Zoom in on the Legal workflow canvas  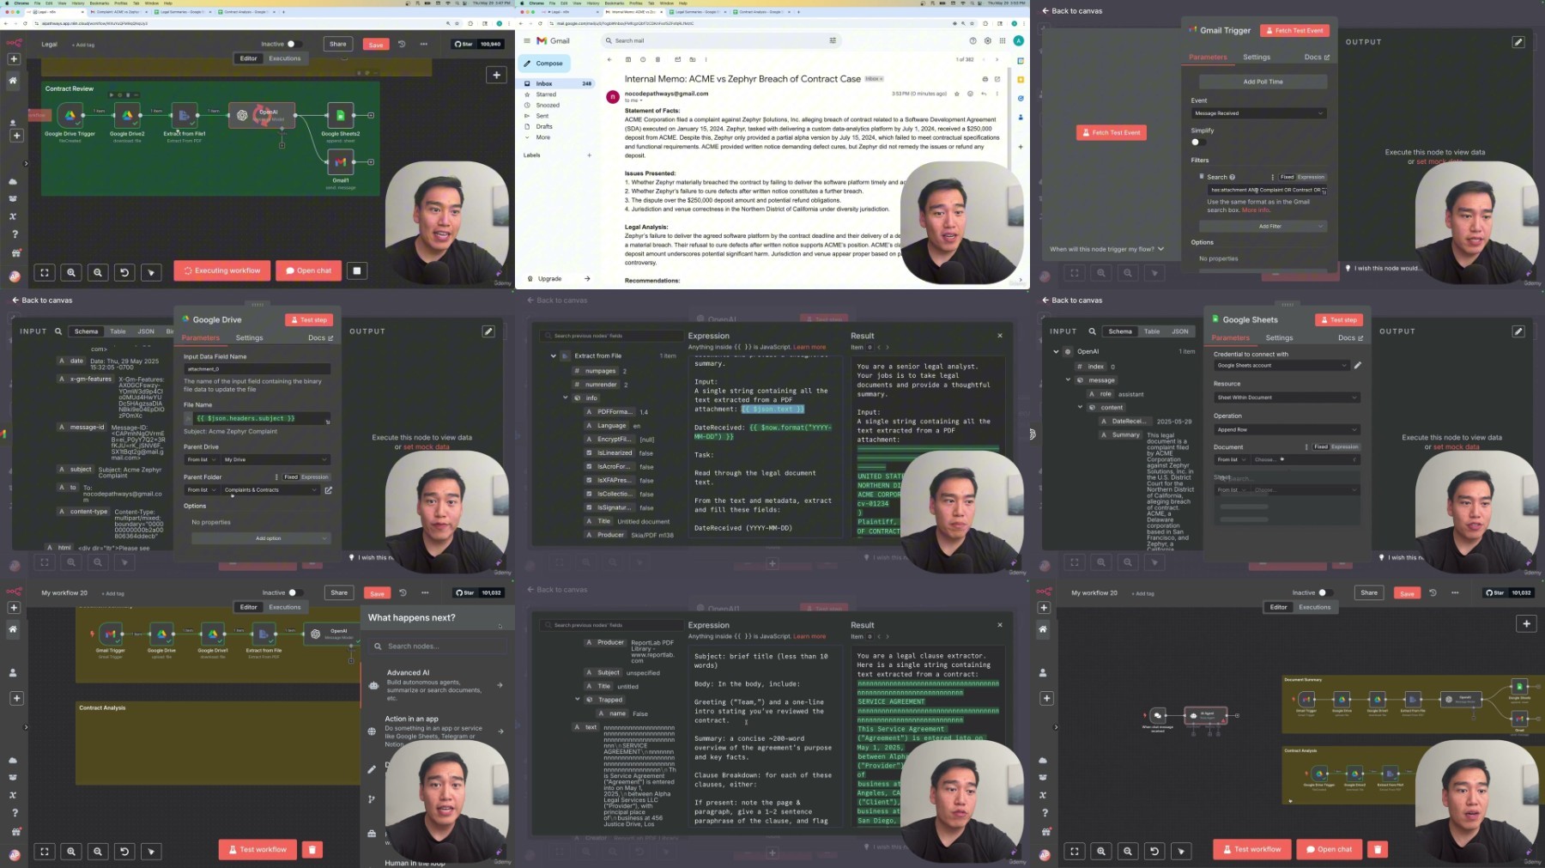click(71, 271)
